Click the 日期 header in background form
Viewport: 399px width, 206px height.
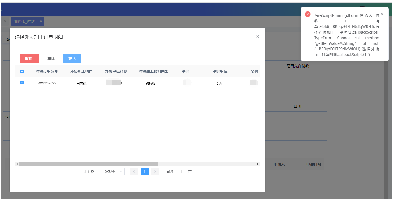297,106
